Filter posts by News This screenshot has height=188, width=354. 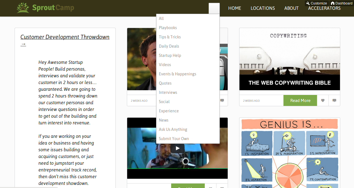(x=188, y=120)
